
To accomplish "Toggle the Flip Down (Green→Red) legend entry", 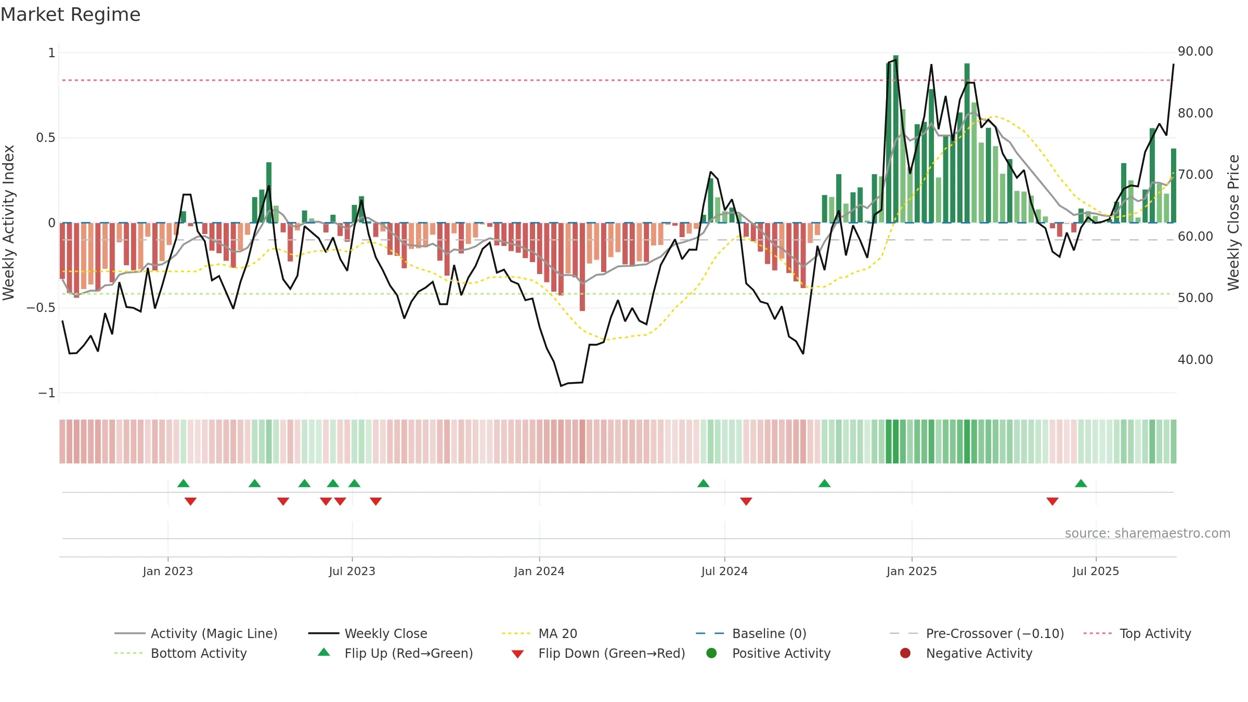I will click(598, 653).
